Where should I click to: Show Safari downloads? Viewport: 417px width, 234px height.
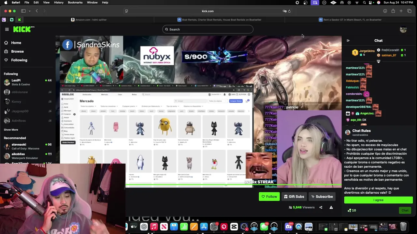point(385,11)
